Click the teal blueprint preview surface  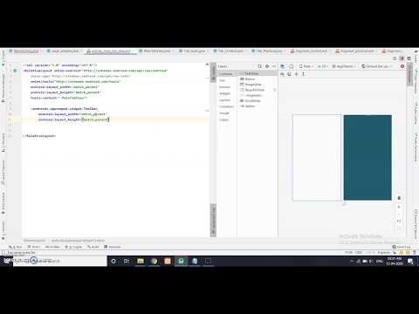(367, 157)
